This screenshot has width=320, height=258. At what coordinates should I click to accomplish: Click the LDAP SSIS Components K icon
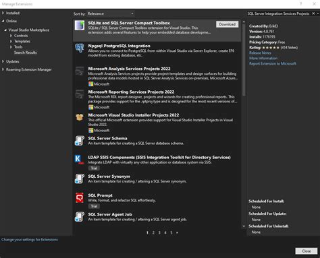79,160
